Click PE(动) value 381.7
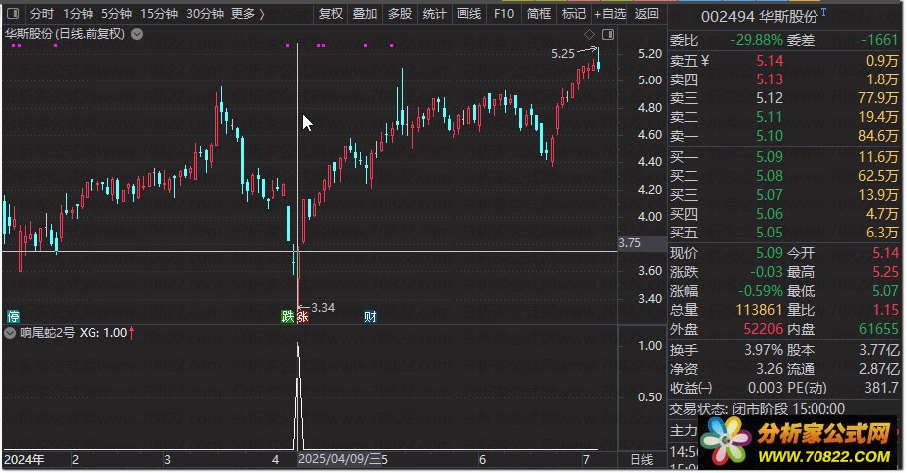The width and height of the screenshot is (907, 473). point(881,388)
